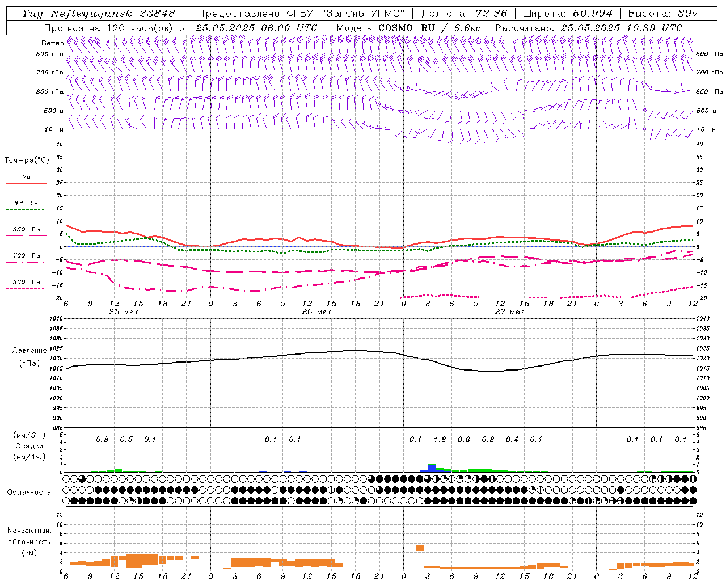
Task: Click the 500 гПа temperature legend entry
Action: [x=27, y=282]
